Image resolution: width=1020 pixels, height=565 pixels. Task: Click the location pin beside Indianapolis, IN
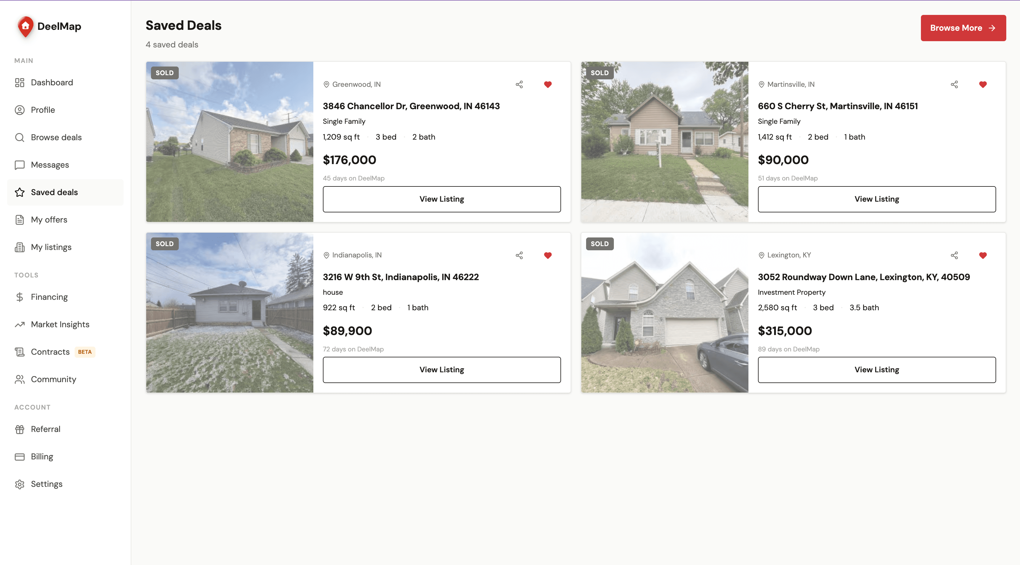[326, 255]
